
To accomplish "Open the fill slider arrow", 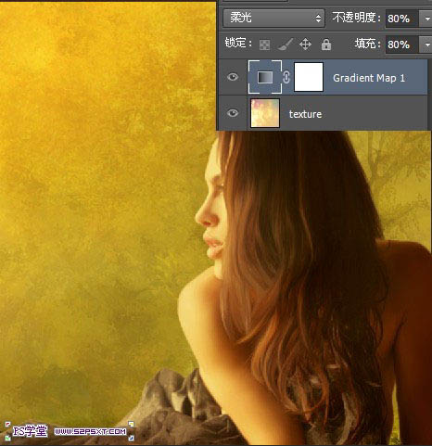I will pyautogui.click(x=426, y=45).
